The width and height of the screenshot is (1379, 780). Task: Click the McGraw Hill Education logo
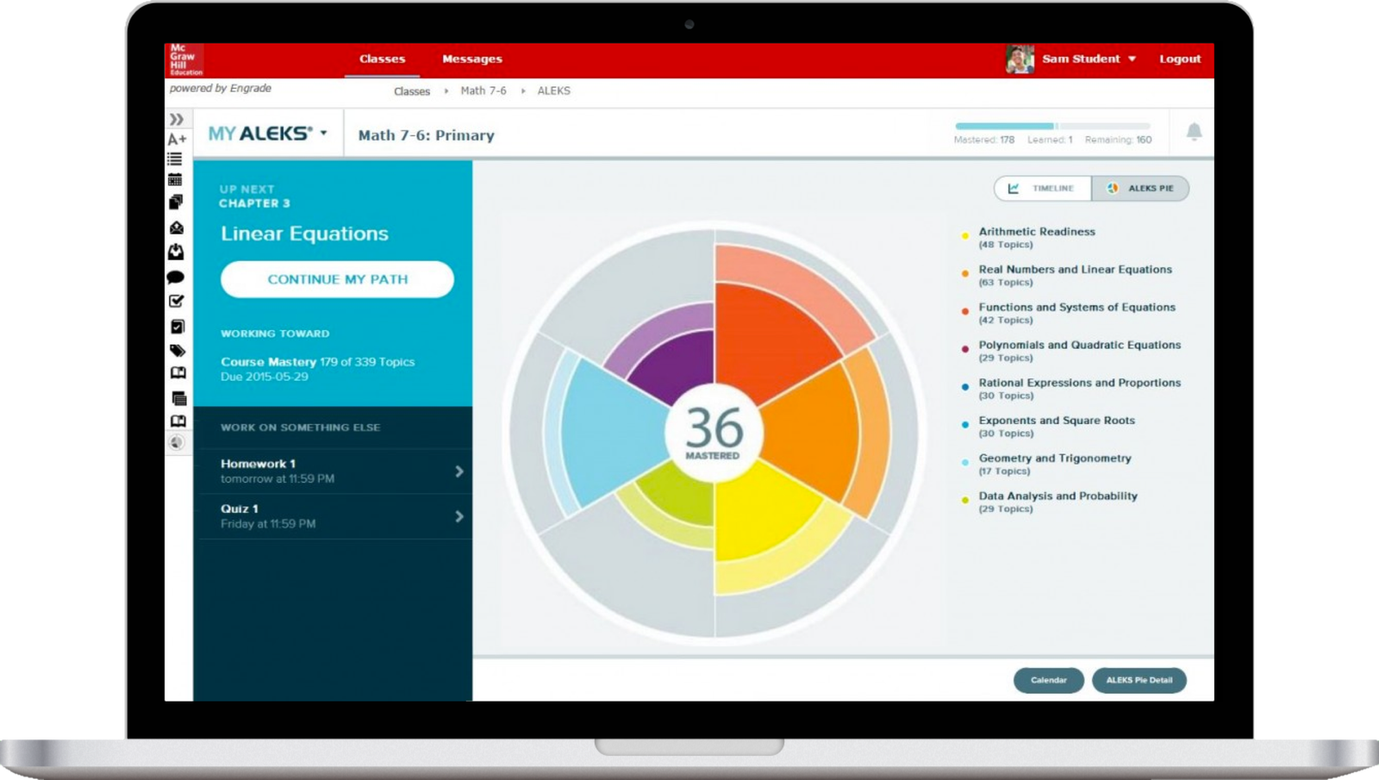184,59
